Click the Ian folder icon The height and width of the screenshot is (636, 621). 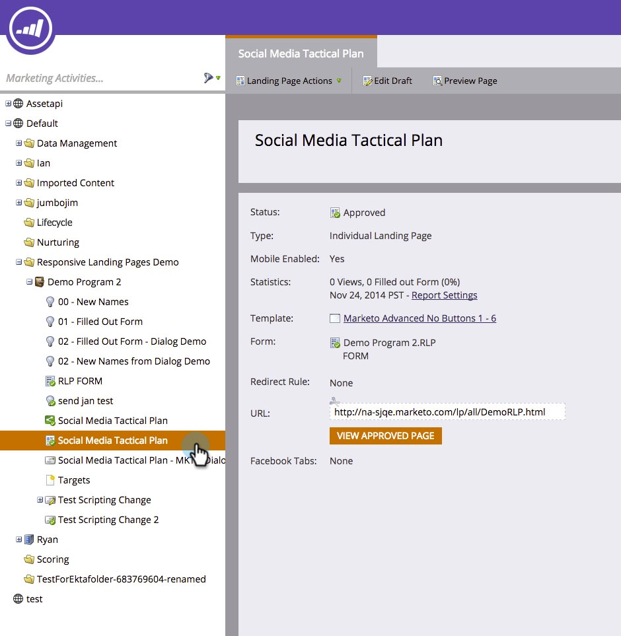coord(29,163)
